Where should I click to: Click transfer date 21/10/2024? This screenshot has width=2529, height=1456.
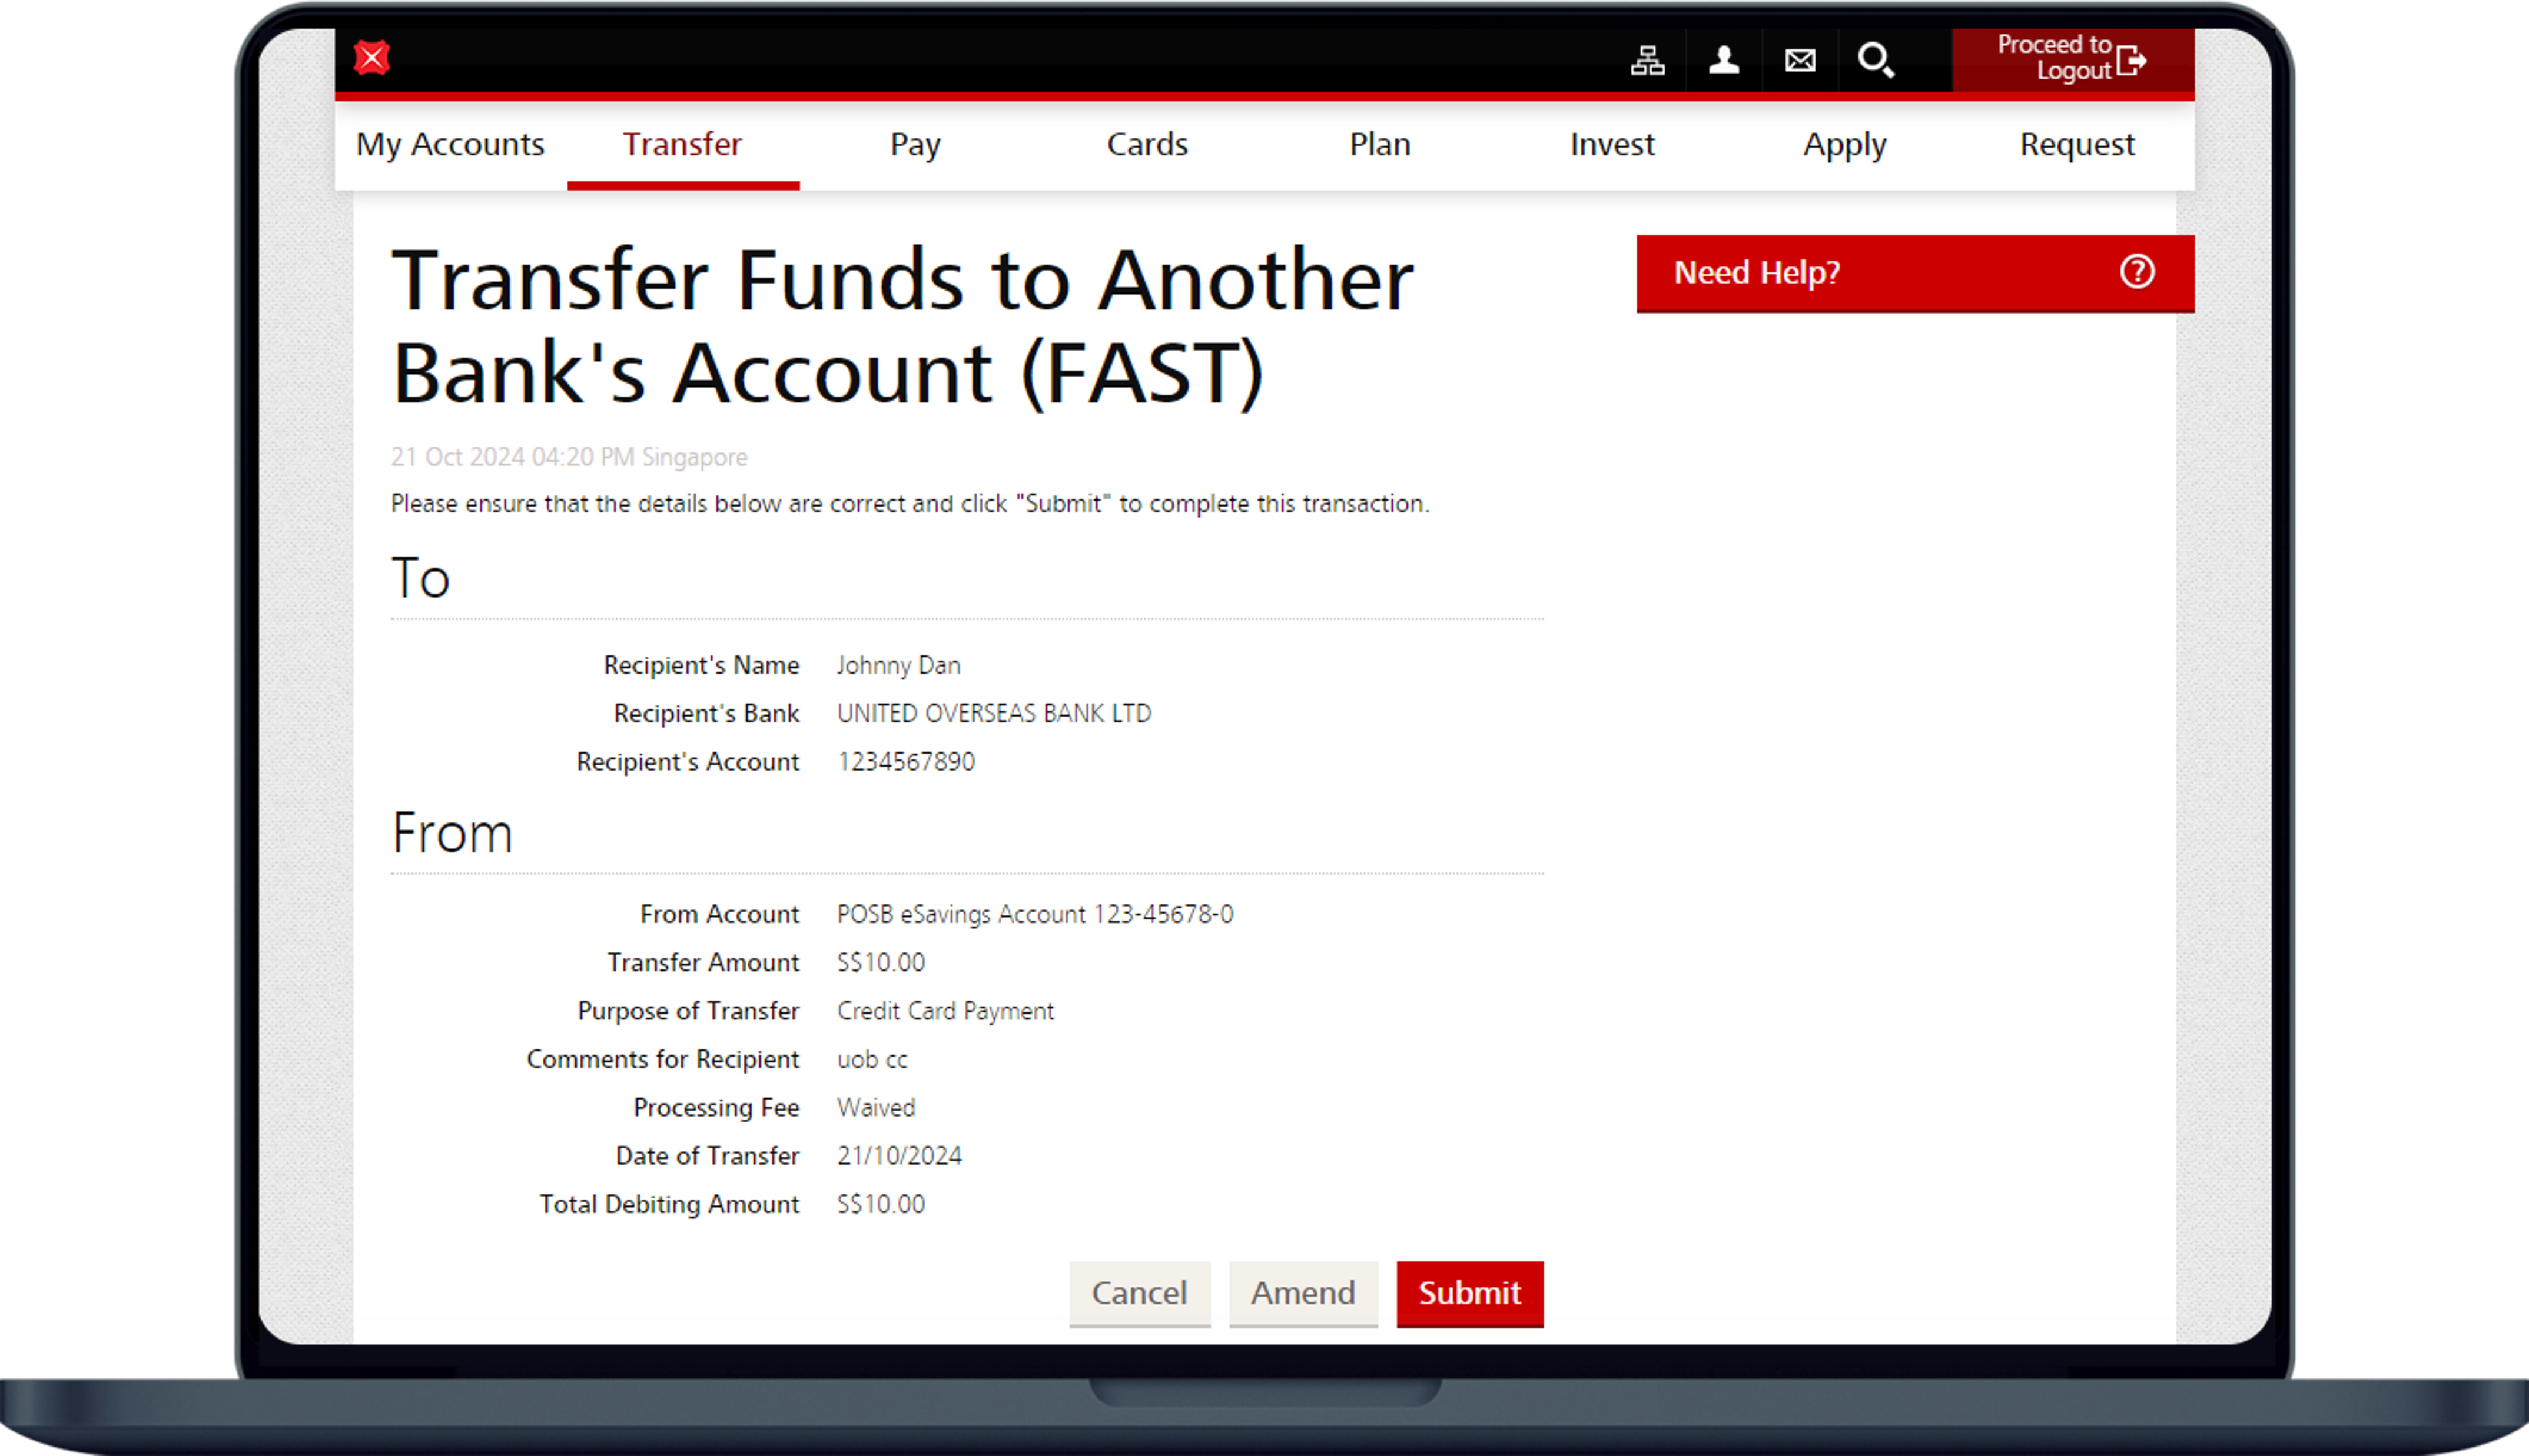point(900,1156)
